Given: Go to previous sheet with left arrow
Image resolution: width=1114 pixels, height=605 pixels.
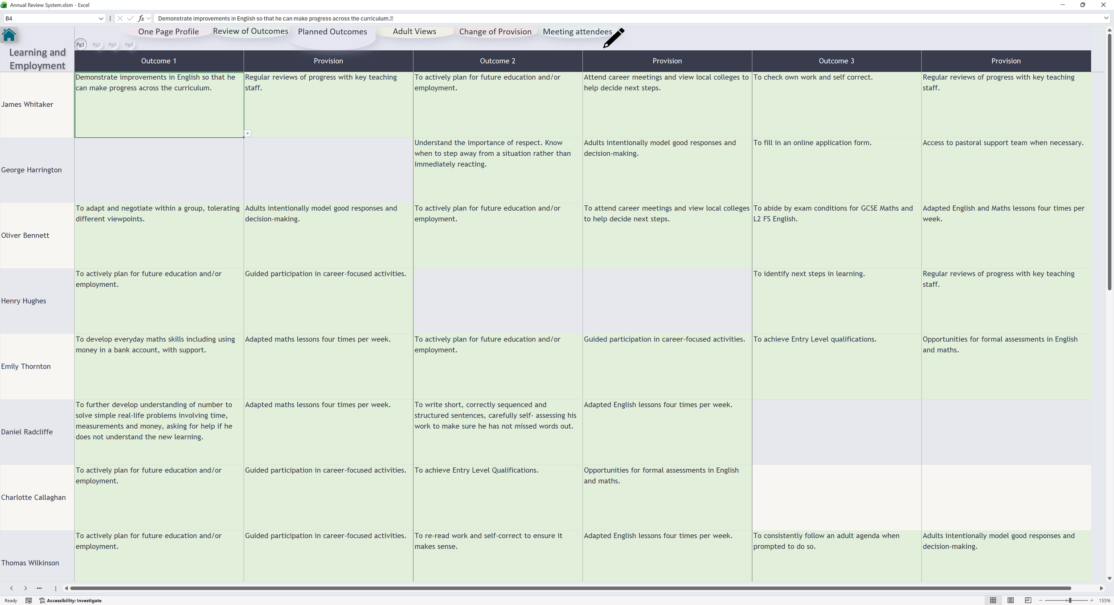Looking at the screenshot, I should [x=12, y=588].
